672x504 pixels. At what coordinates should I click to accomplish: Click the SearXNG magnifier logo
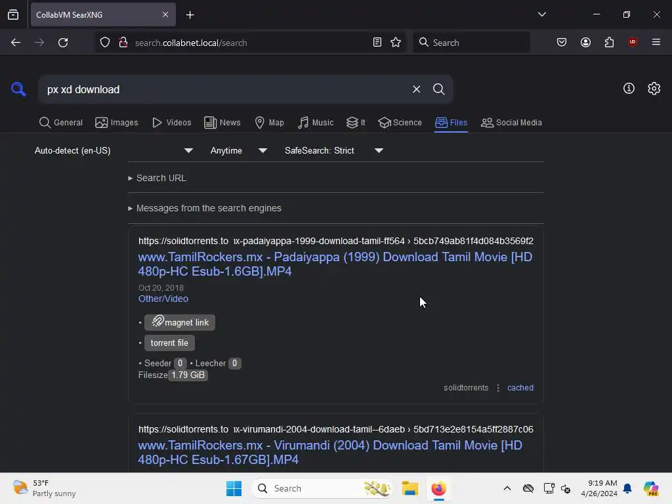(x=18, y=89)
